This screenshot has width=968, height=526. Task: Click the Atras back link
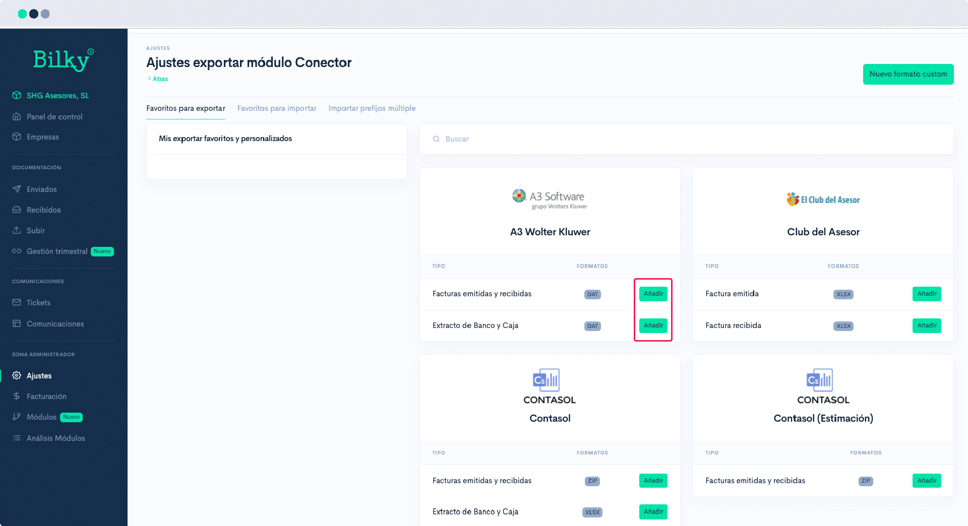[158, 79]
